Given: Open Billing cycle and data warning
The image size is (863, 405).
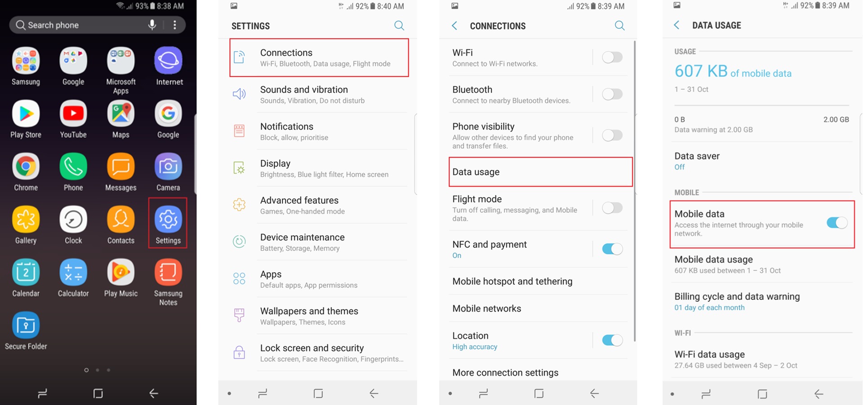Looking at the screenshot, I should pos(763,301).
